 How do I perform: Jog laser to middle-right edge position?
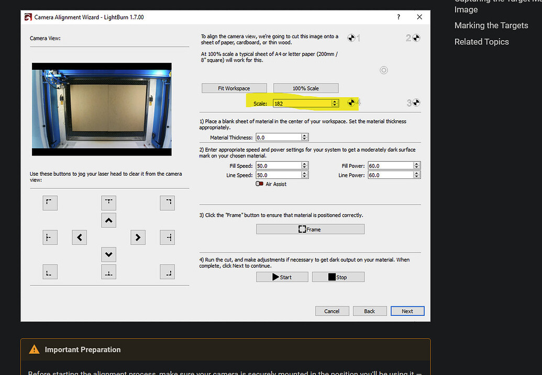[167, 237]
